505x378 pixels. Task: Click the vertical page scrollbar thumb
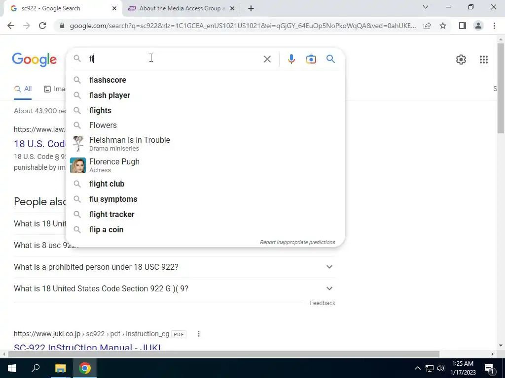pyautogui.click(x=501, y=88)
